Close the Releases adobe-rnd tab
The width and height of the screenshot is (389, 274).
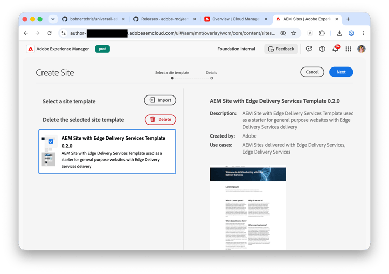tap(195, 19)
